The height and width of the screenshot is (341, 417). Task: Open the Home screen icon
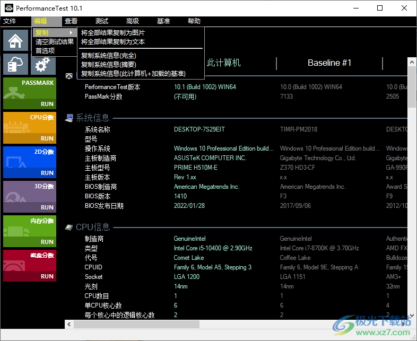(x=16, y=40)
